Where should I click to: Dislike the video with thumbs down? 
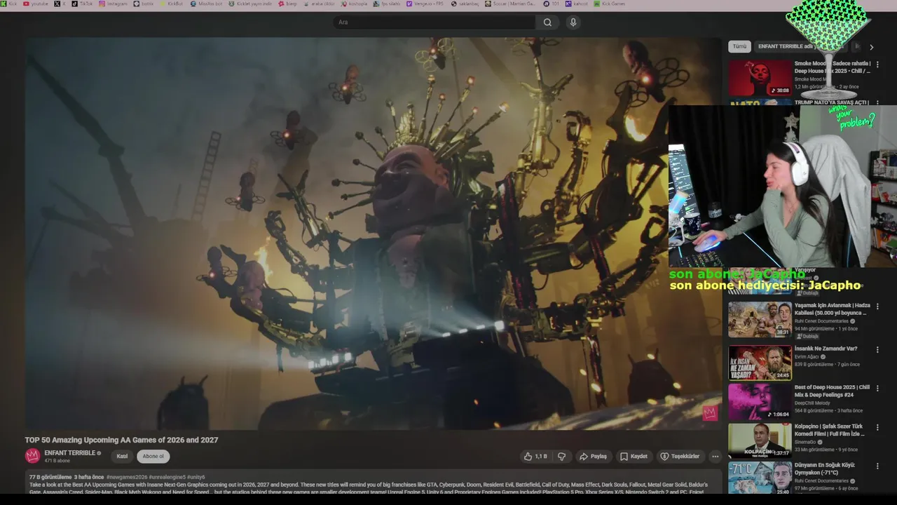point(561,457)
